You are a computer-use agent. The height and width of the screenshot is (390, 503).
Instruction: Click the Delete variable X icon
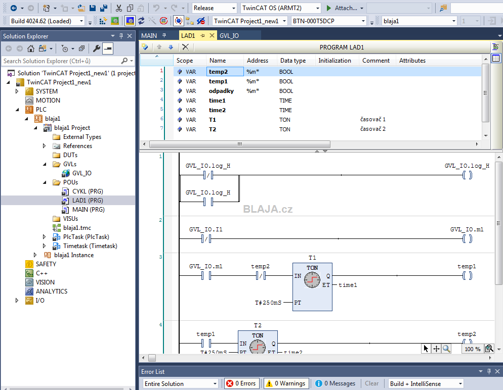point(185,47)
